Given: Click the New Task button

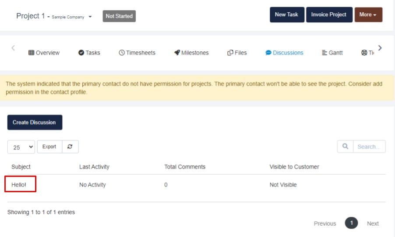Looking at the screenshot, I should click(286, 14).
